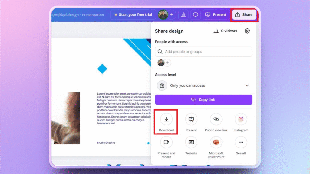Open the Present option in share panel
This screenshot has height=174, width=310.
click(x=191, y=119)
